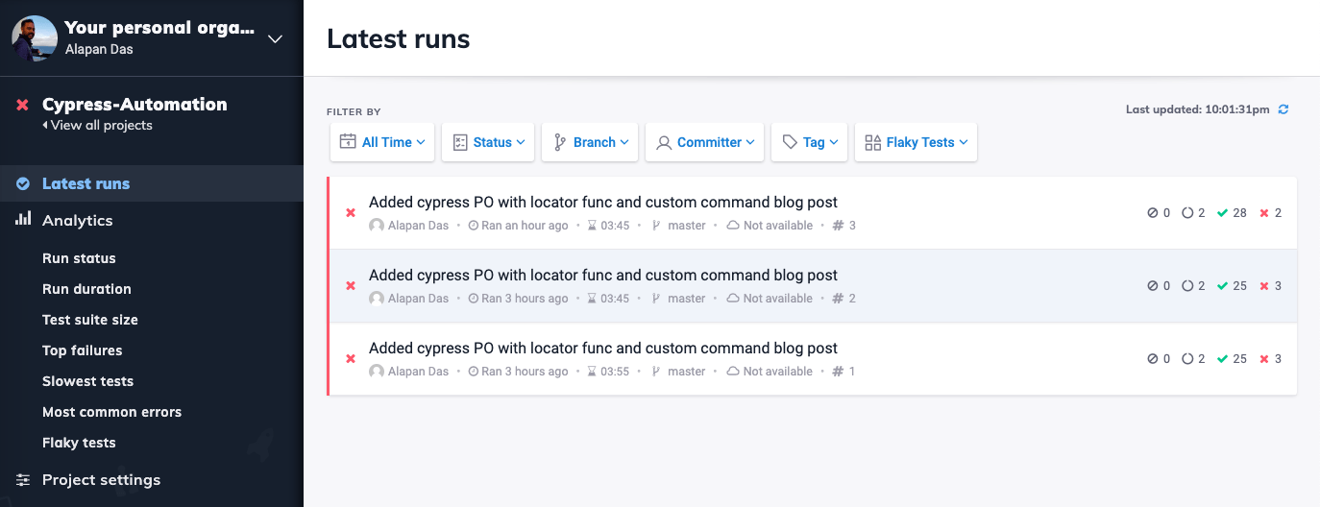Expand the organization switcher chevron

click(x=275, y=39)
